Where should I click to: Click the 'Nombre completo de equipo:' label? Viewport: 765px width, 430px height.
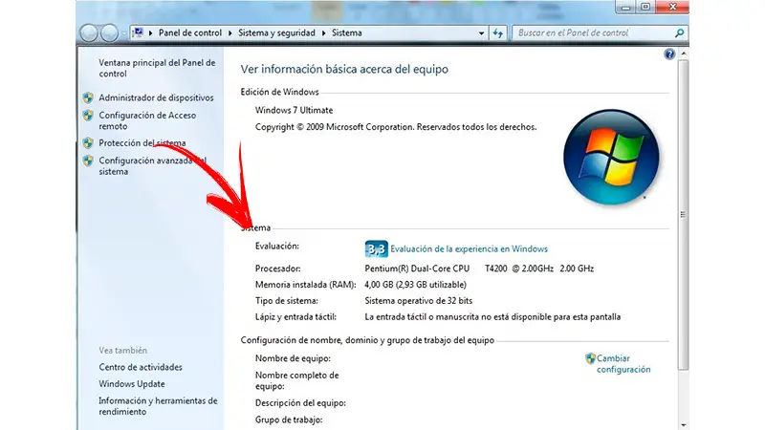296,380
